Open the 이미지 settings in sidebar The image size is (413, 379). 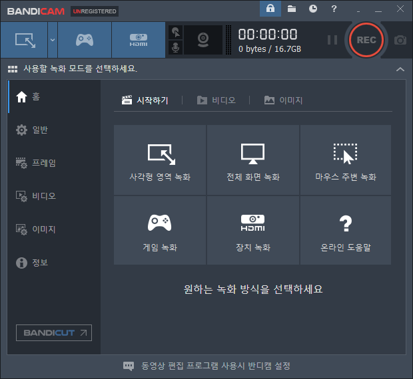click(x=54, y=229)
